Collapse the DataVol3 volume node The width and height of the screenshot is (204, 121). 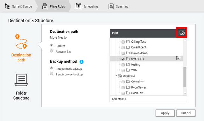point(116,76)
